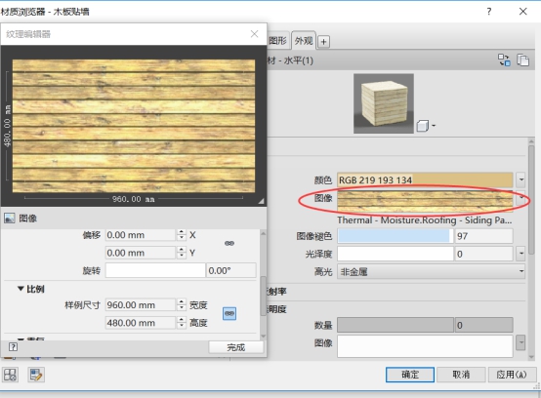This screenshot has width=541, height=398.
Task: Select the 外观 tab
Action: (x=304, y=41)
